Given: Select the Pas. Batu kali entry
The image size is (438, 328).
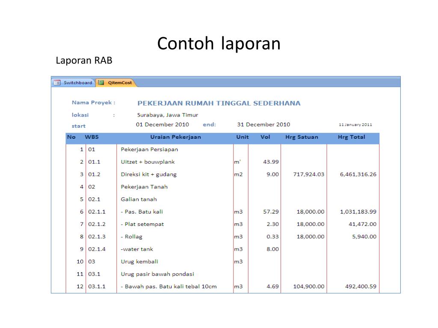Looking at the screenshot, I should [142, 212].
